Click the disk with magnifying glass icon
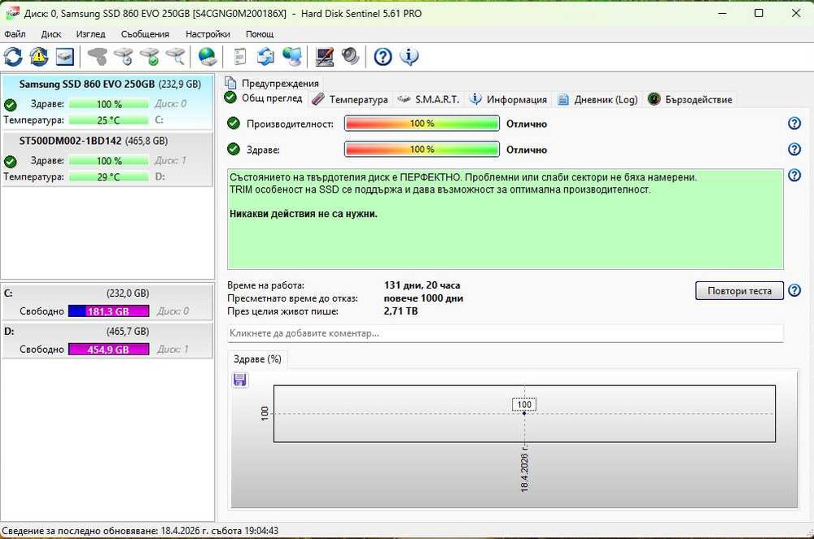 point(176,56)
